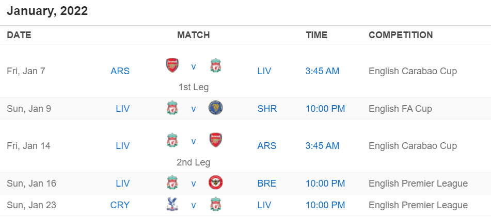Click the Liverpool crest in Jan 9 match

(172, 108)
